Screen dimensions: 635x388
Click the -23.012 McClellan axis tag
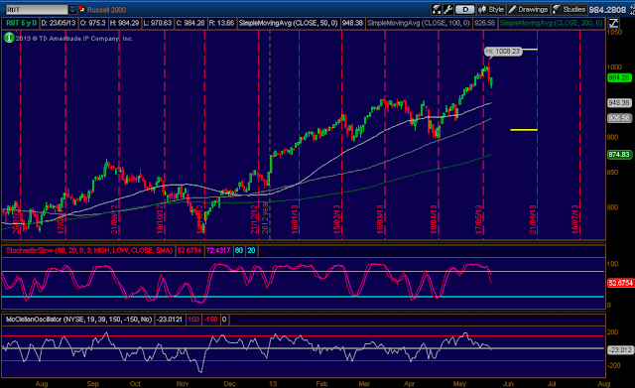click(620, 349)
